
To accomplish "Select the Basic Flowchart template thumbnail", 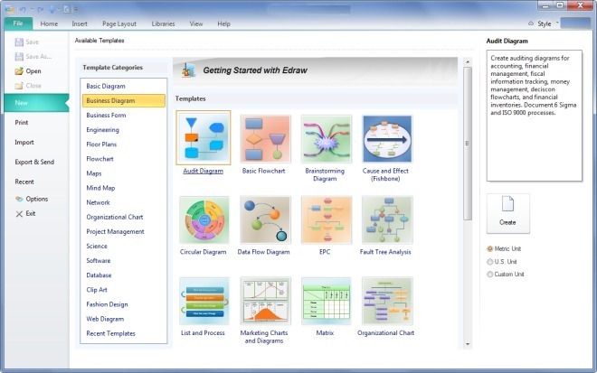I will click(265, 139).
